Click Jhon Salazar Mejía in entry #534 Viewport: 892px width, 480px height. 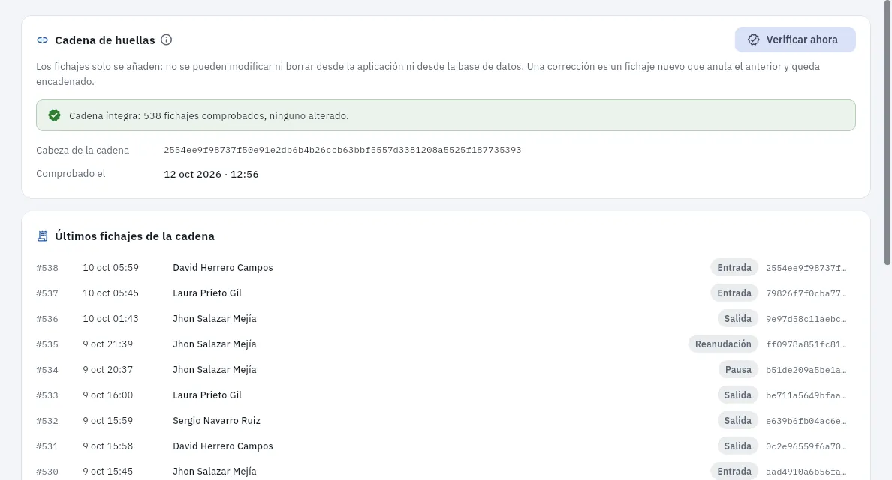click(x=215, y=370)
